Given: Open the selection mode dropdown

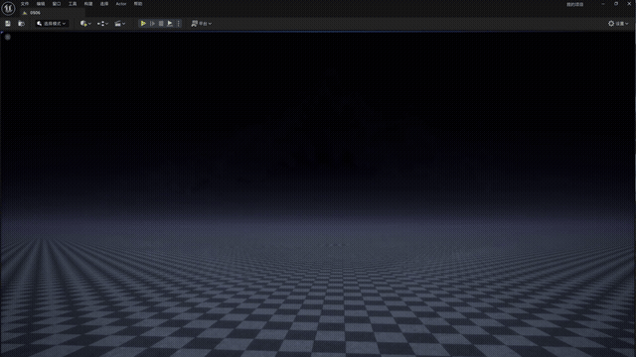Looking at the screenshot, I should (x=51, y=24).
